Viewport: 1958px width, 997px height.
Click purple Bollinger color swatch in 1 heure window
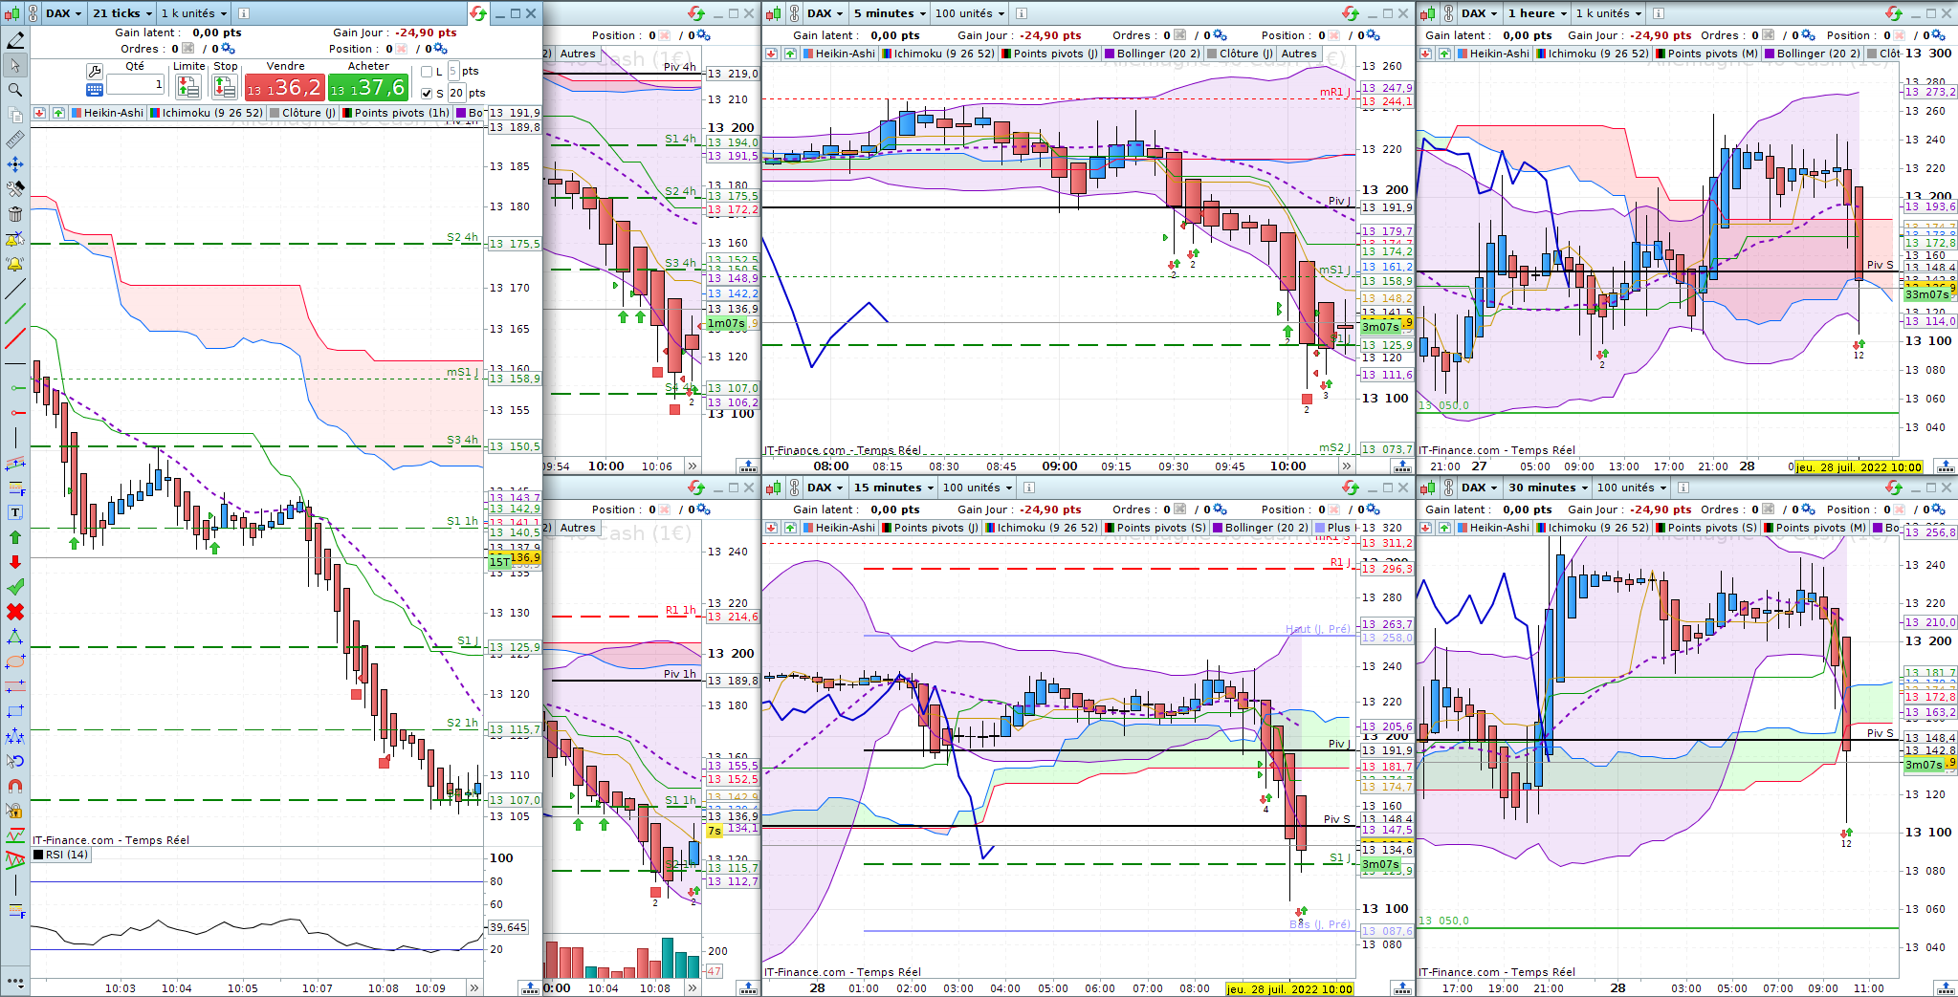tap(1770, 54)
